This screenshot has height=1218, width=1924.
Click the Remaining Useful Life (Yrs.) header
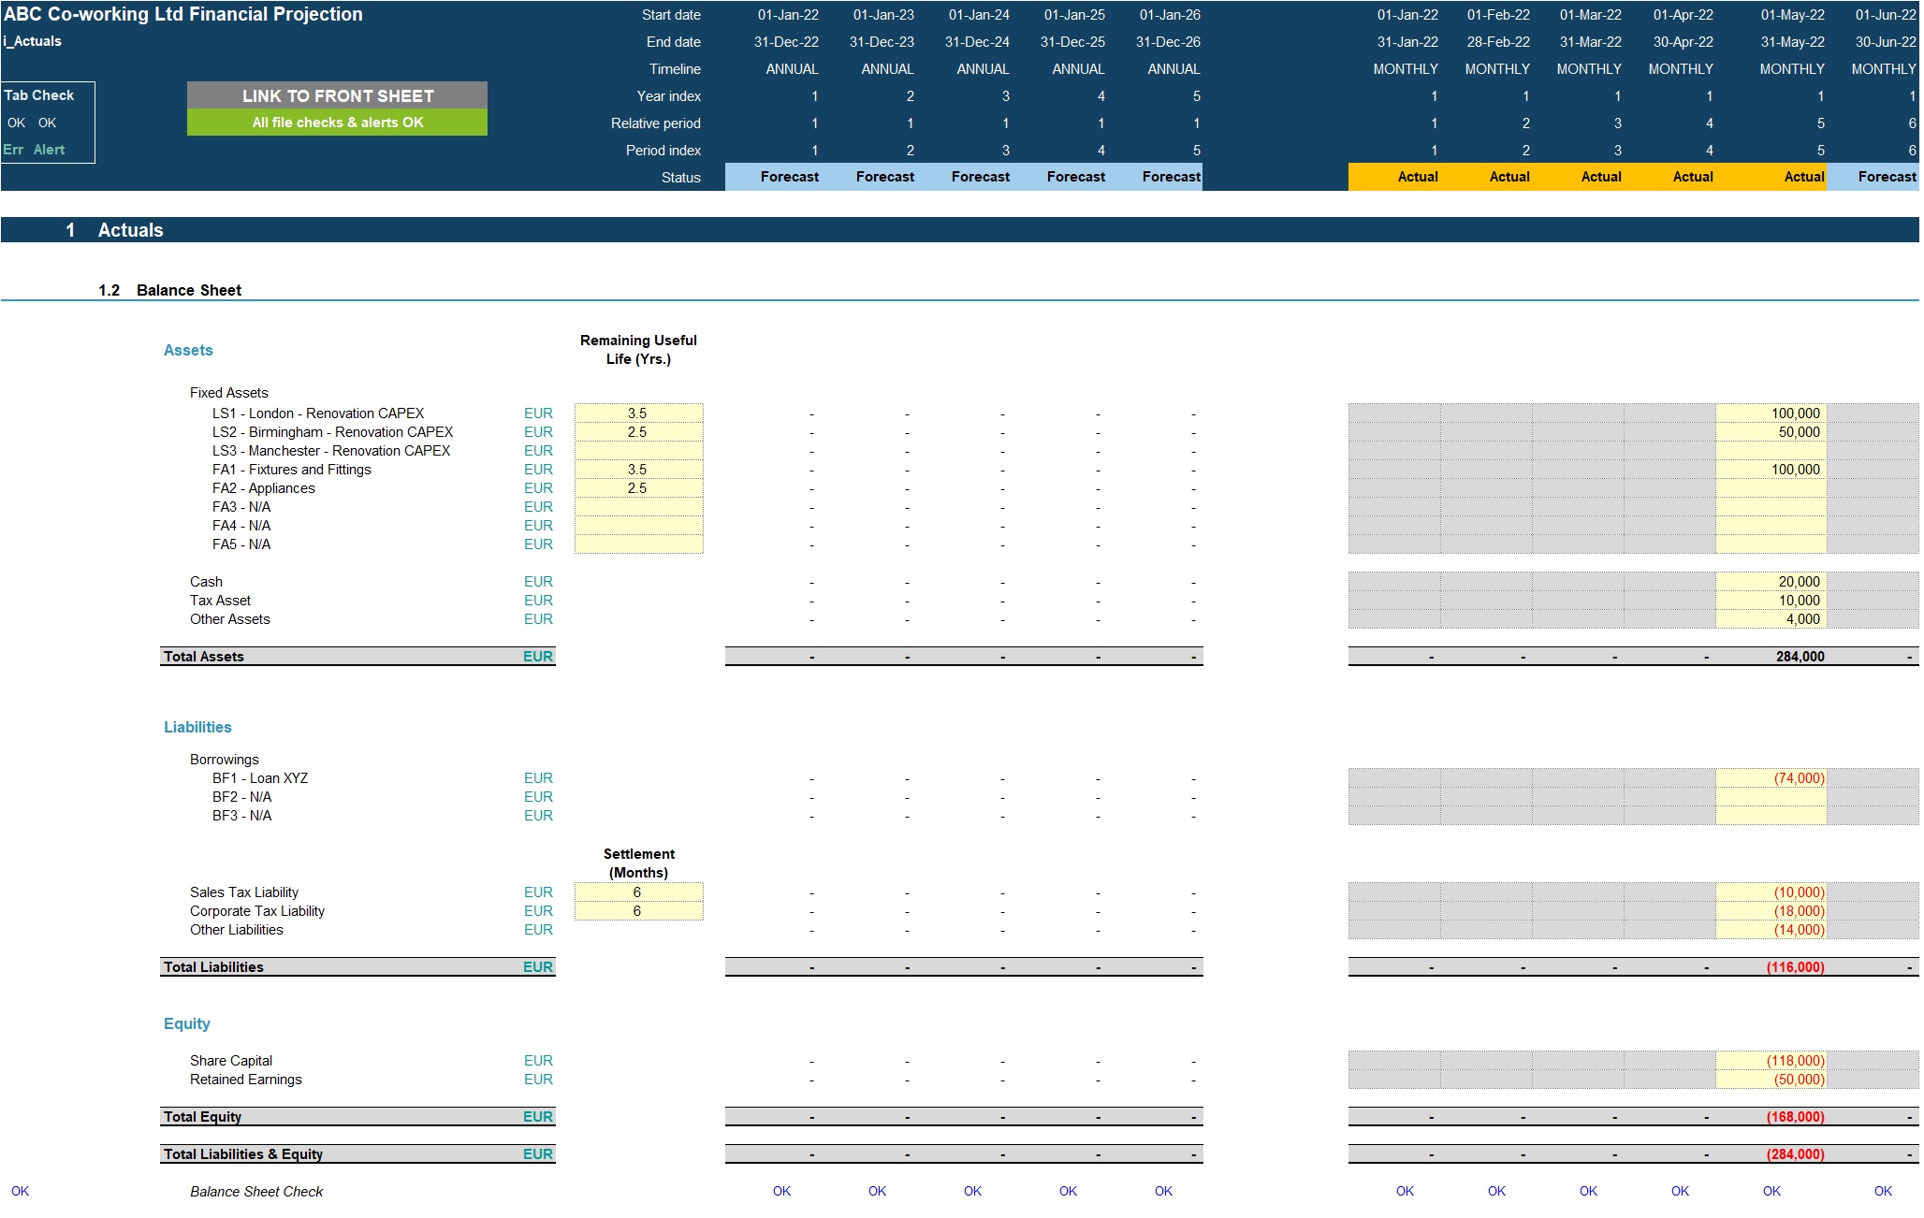point(638,350)
